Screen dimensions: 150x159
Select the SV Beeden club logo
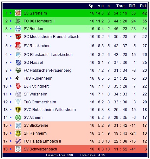point(18,29)
